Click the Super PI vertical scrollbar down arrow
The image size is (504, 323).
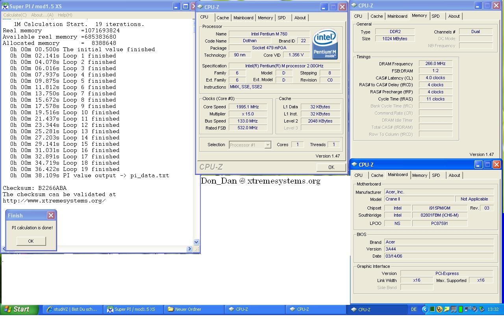tap(196, 242)
